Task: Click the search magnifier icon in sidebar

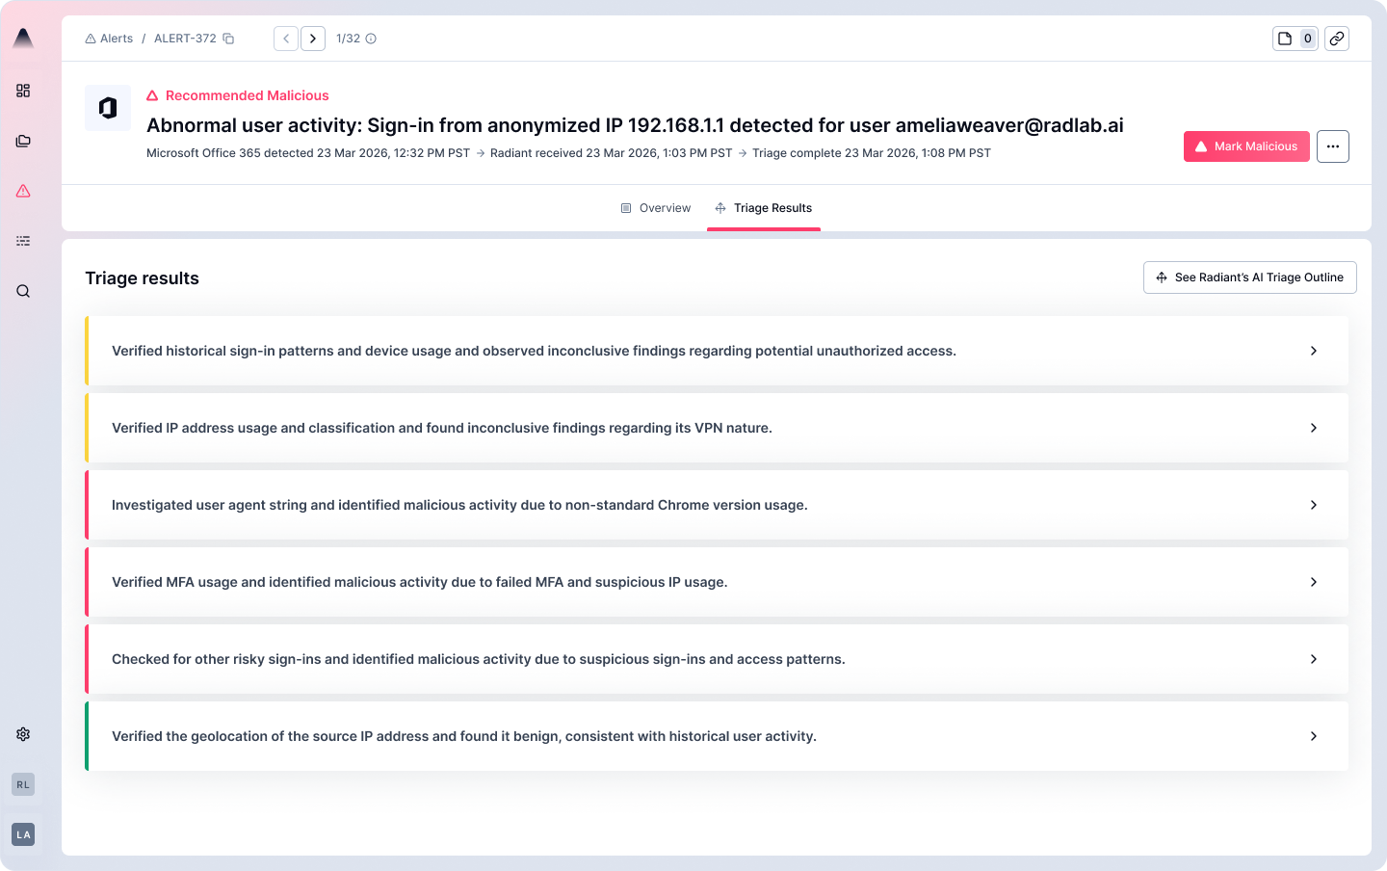Action: click(x=23, y=291)
